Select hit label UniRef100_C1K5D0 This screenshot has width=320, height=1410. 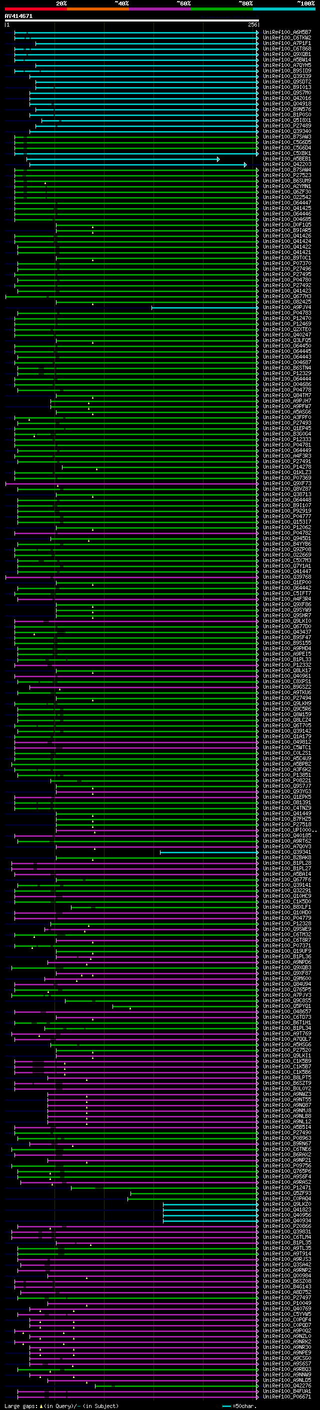287,901
